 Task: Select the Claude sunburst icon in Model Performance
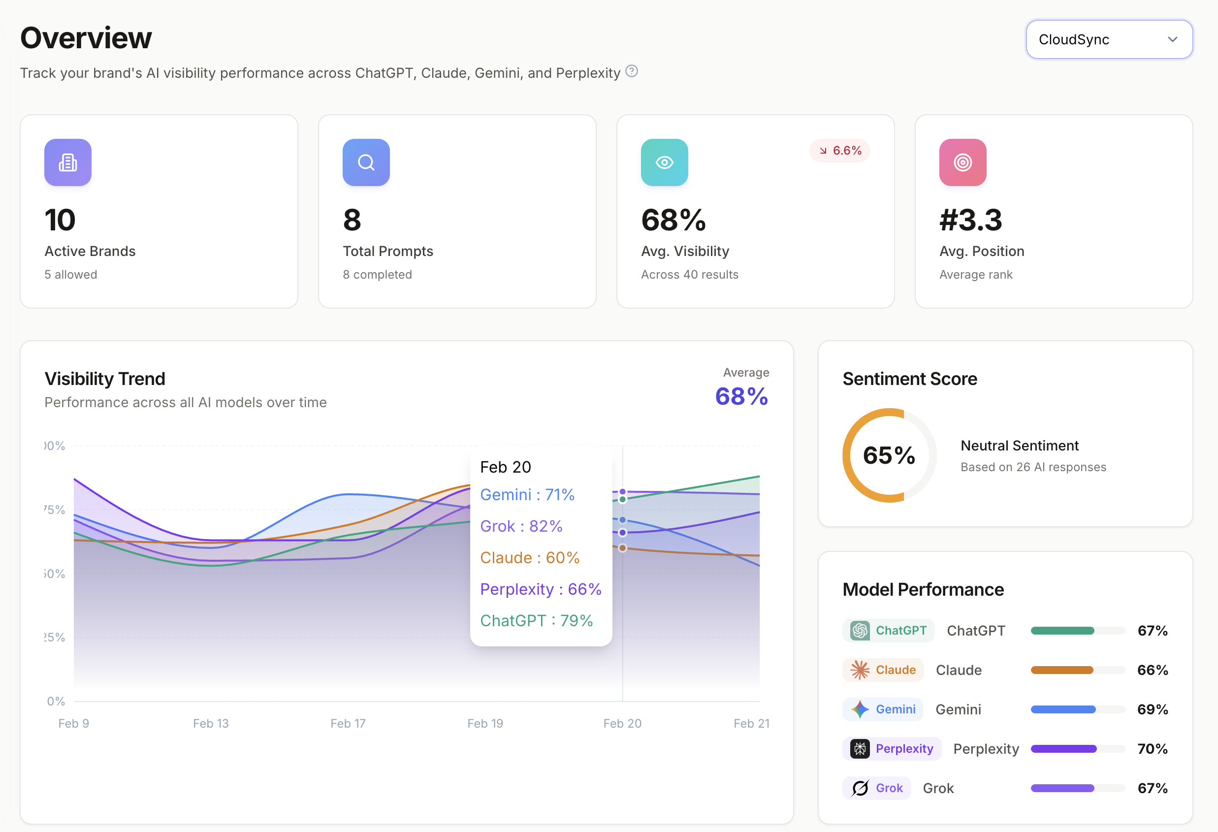860,670
